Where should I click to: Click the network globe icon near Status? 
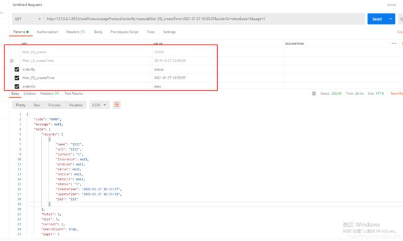pyautogui.click(x=314, y=94)
